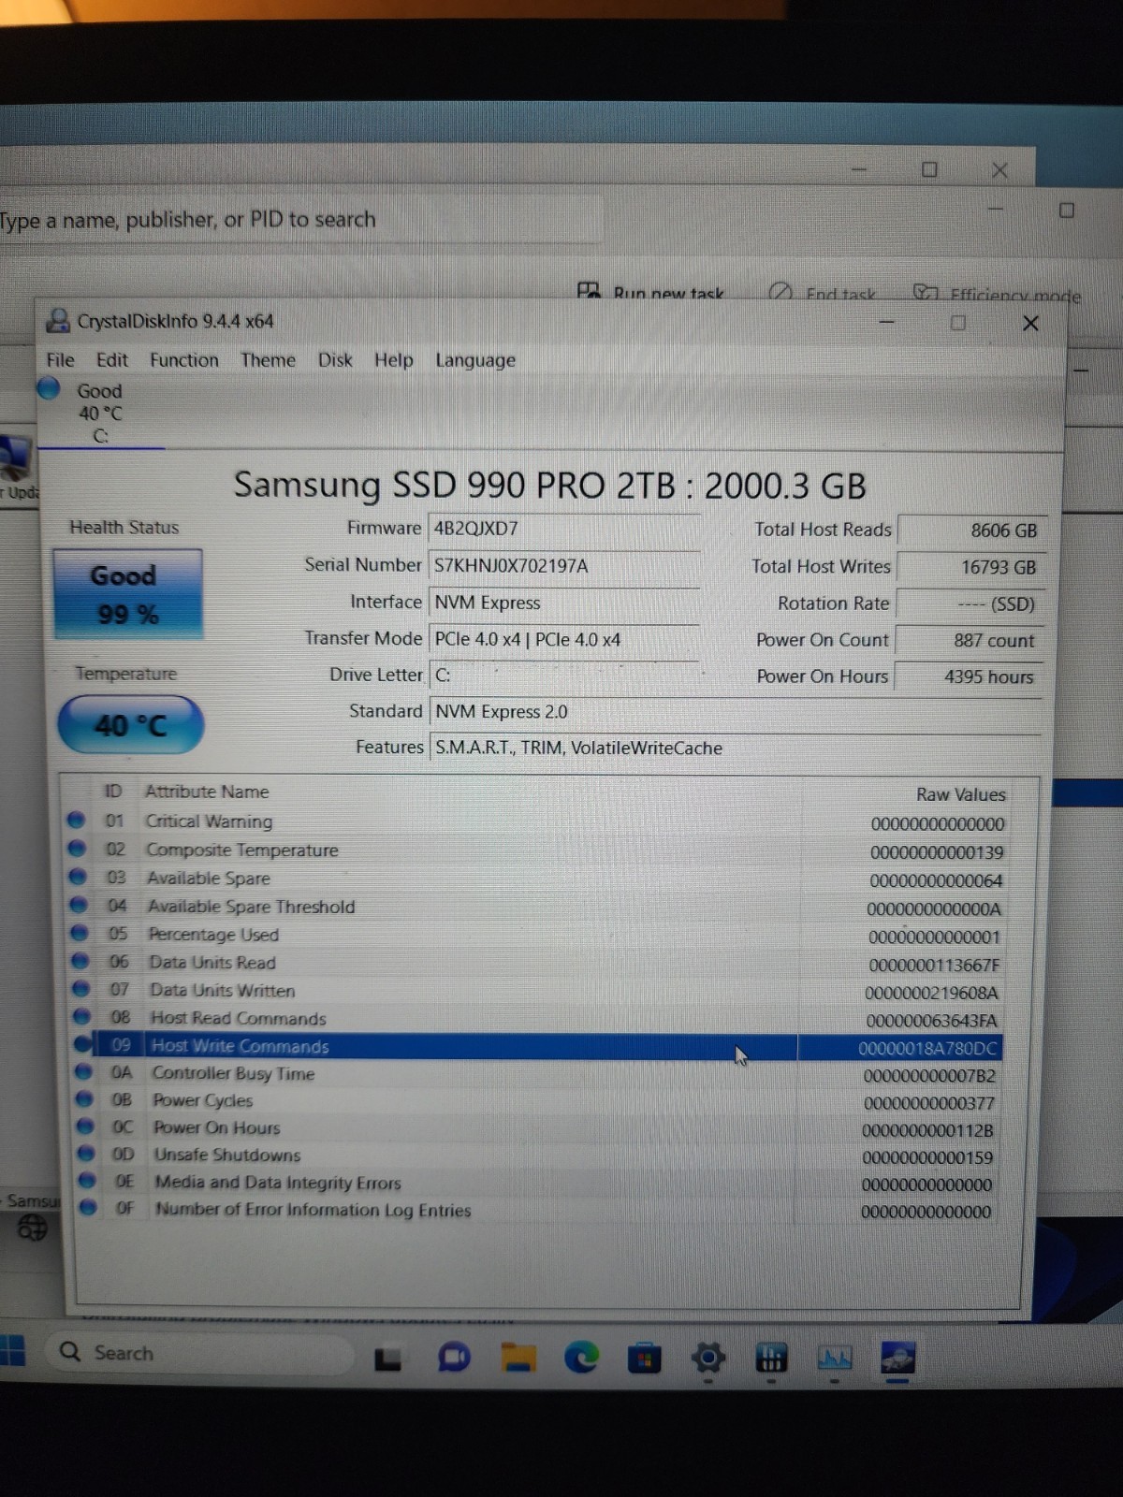Open the Edit menu

click(111, 360)
